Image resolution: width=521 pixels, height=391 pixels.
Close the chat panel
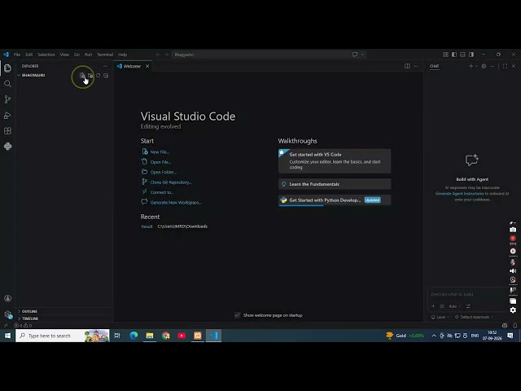514,66
